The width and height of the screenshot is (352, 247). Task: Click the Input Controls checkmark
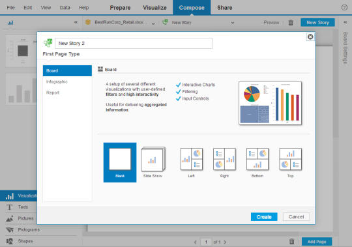(x=179, y=98)
